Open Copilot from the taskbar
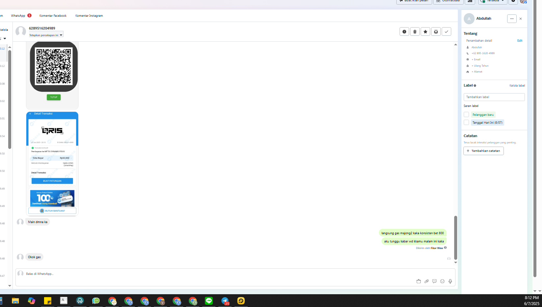Viewport: 542px width, 307px height. click(x=32, y=301)
